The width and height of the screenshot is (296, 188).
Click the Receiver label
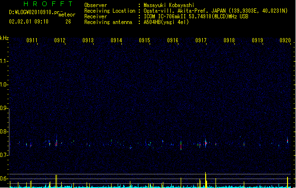click(x=96, y=16)
